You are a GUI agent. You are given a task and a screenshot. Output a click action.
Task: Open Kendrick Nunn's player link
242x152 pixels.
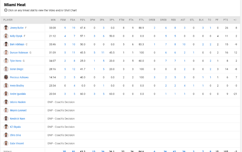point(17,119)
